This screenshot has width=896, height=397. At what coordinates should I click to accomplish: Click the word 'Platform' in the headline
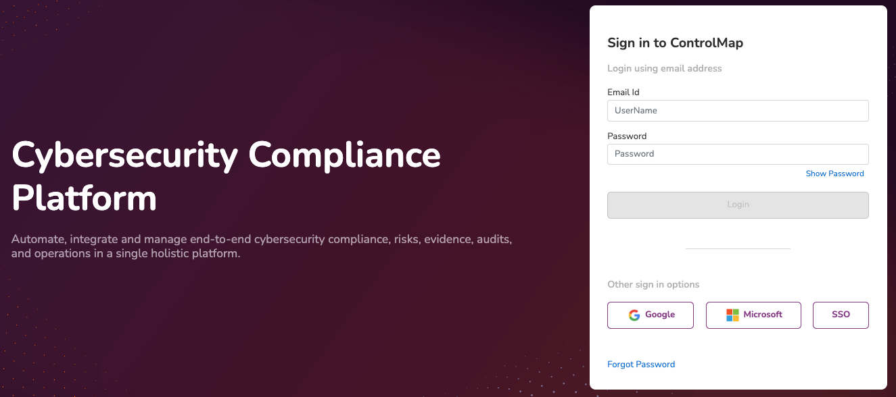[84, 198]
